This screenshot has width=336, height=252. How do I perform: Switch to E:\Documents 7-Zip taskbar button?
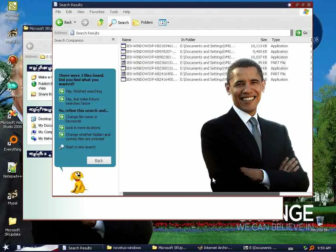tap(260, 248)
